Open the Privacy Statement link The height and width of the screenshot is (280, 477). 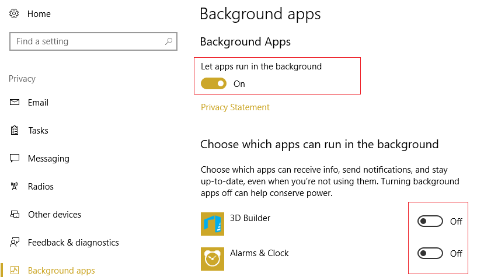pyautogui.click(x=235, y=107)
